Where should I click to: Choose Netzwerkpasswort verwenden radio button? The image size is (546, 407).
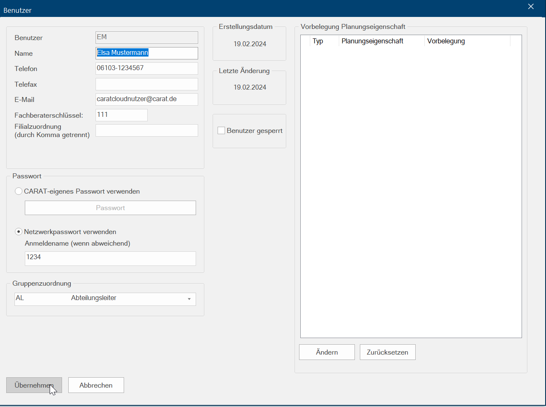19,232
